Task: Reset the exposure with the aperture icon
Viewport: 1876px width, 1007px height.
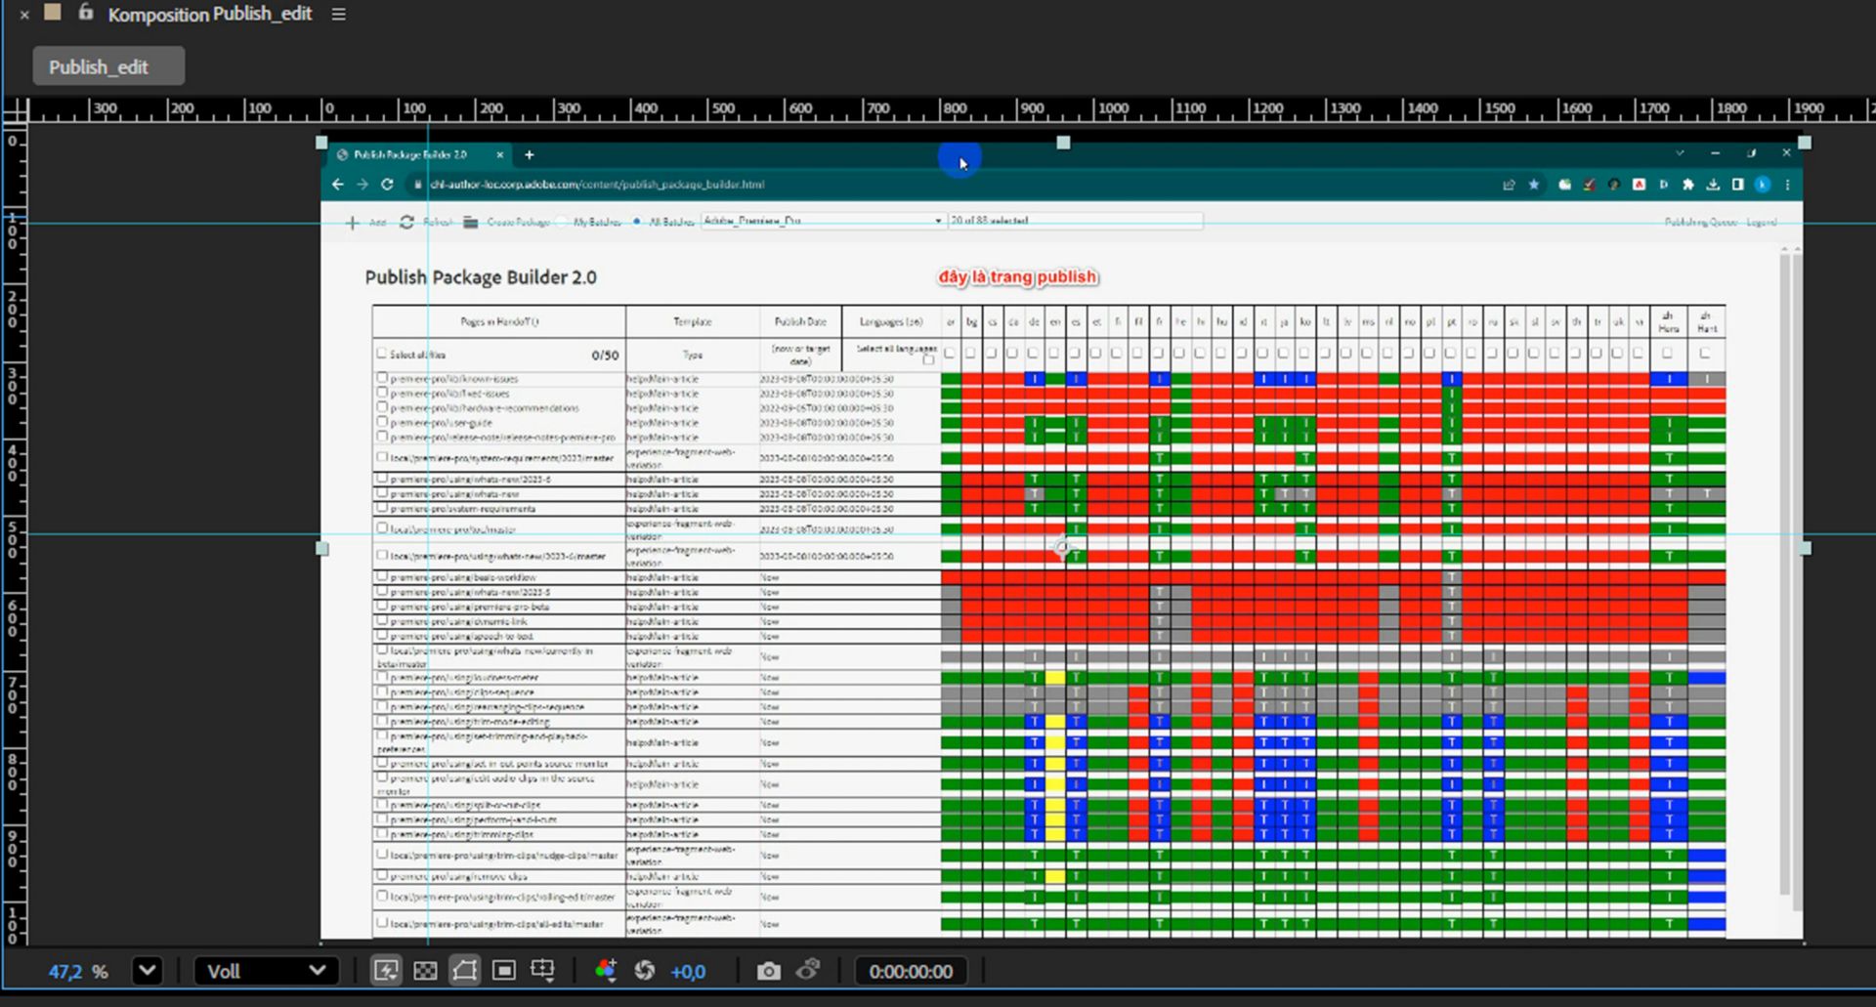Action: 645,971
